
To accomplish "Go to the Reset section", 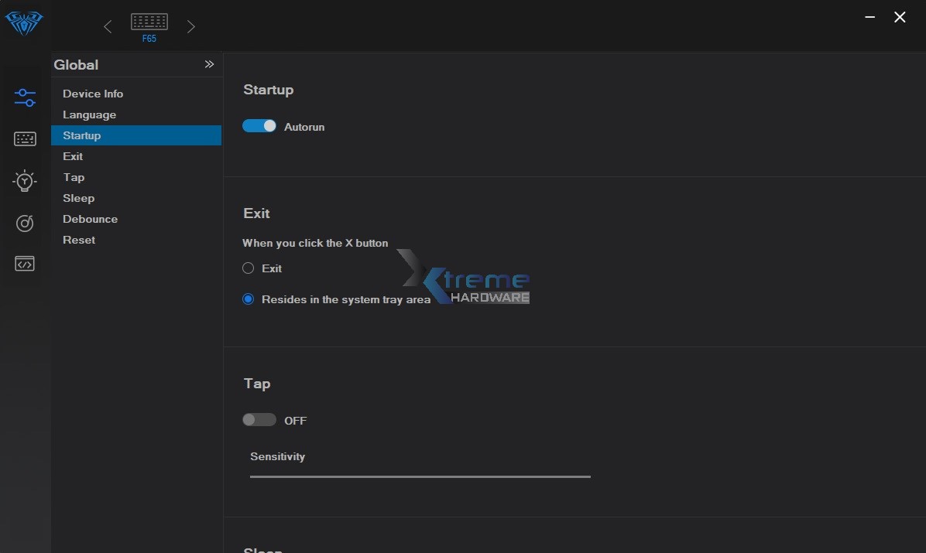I will [x=79, y=240].
